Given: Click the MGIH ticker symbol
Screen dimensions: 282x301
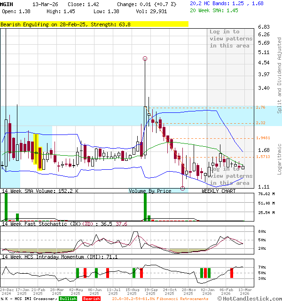Looking at the screenshot, I should [7, 4].
